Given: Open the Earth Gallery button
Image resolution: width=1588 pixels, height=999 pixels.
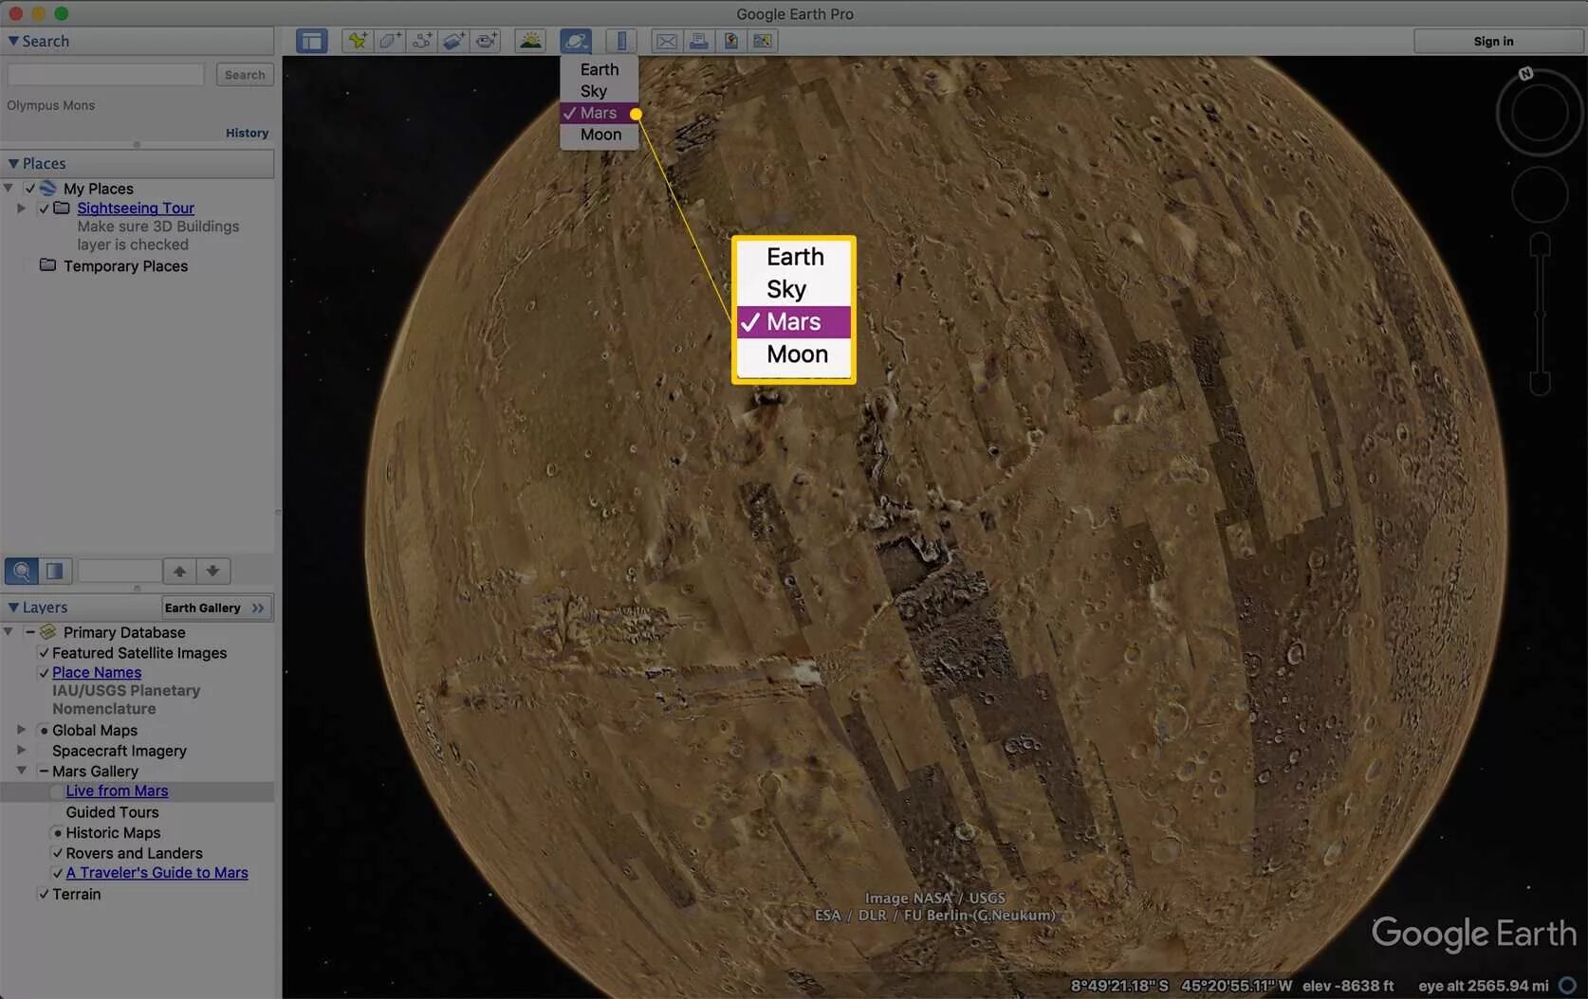Looking at the screenshot, I should tap(215, 608).
